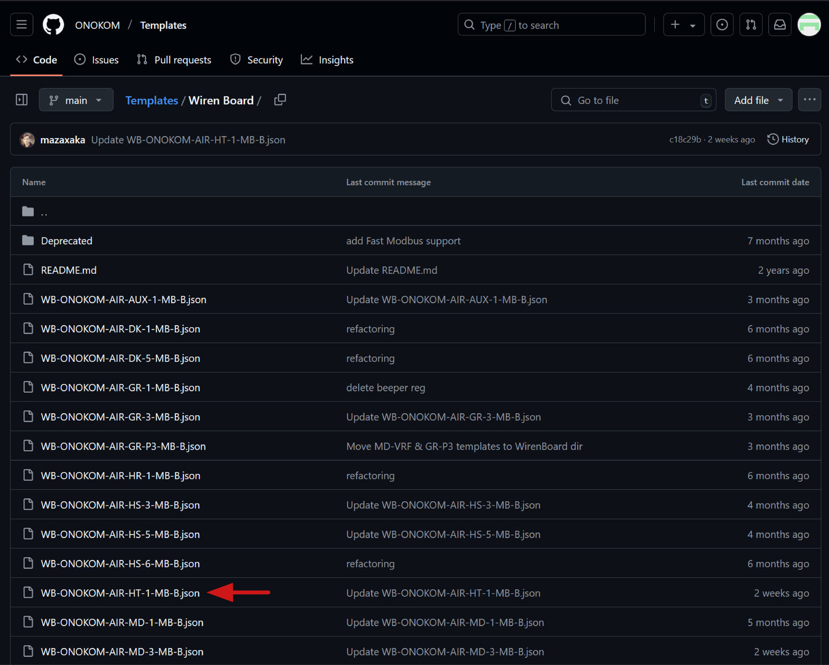The height and width of the screenshot is (665, 829).
Task: Open WB-ONOKOM-AIR-GR-1-MB-B.json file
Action: click(120, 388)
